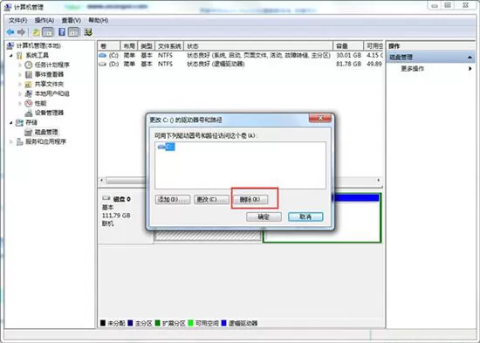
Task: Sort by the 文件系统 column header
Action: [169, 46]
